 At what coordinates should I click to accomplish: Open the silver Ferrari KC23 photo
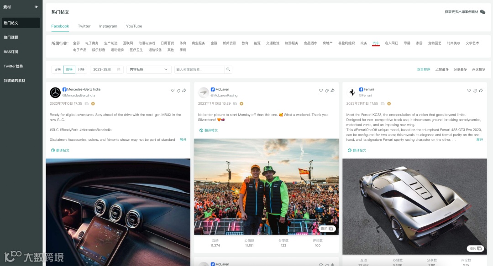414,206
